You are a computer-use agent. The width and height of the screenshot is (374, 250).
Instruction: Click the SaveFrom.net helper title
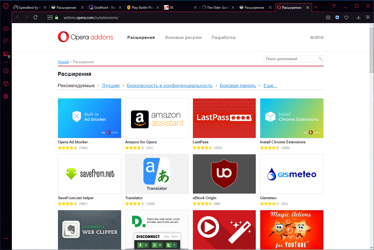click(x=76, y=198)
